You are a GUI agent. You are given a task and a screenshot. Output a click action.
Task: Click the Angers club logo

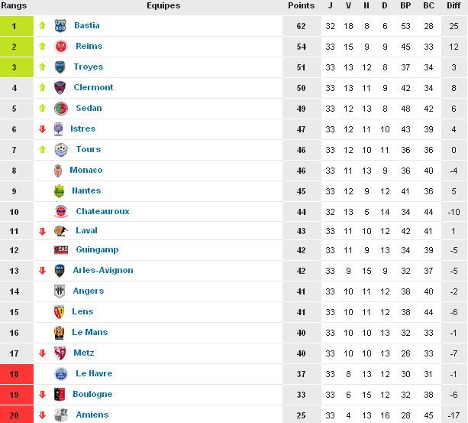(x=60, y=291)
